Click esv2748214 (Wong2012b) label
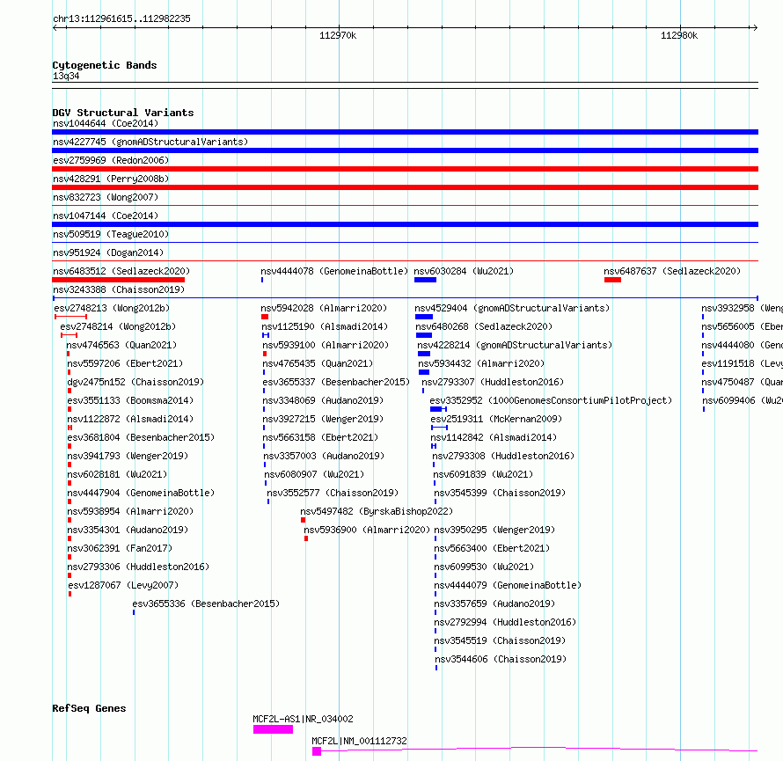 (x=118, y=326)
